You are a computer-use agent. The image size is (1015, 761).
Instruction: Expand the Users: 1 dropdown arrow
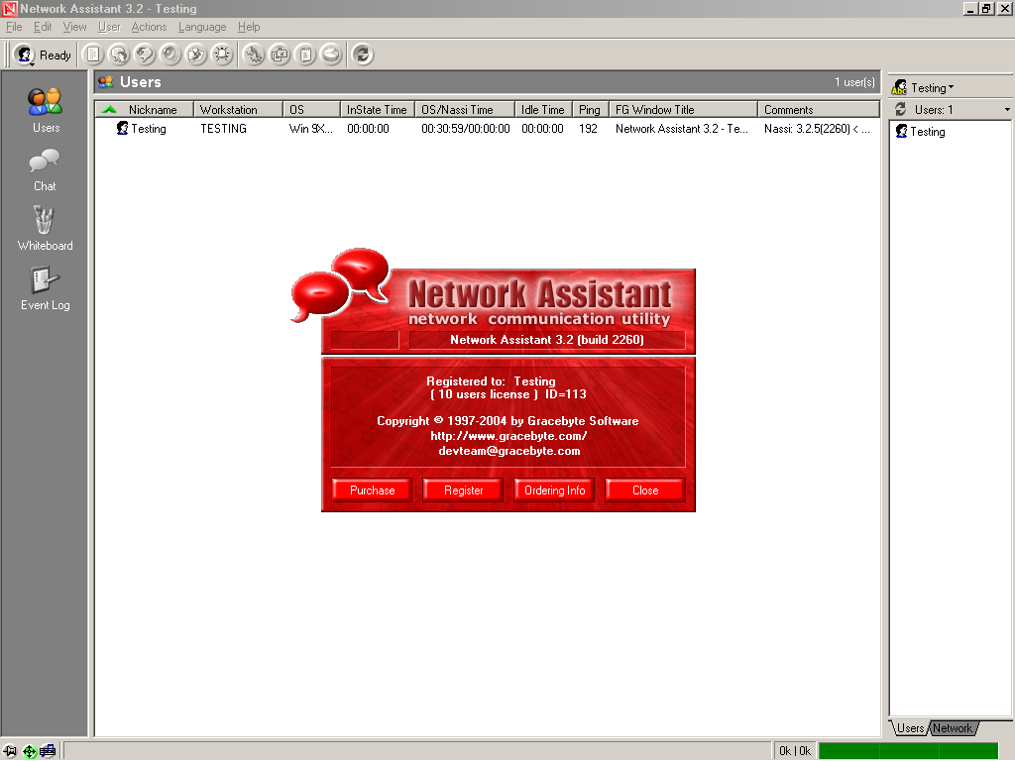[1007, 110]
